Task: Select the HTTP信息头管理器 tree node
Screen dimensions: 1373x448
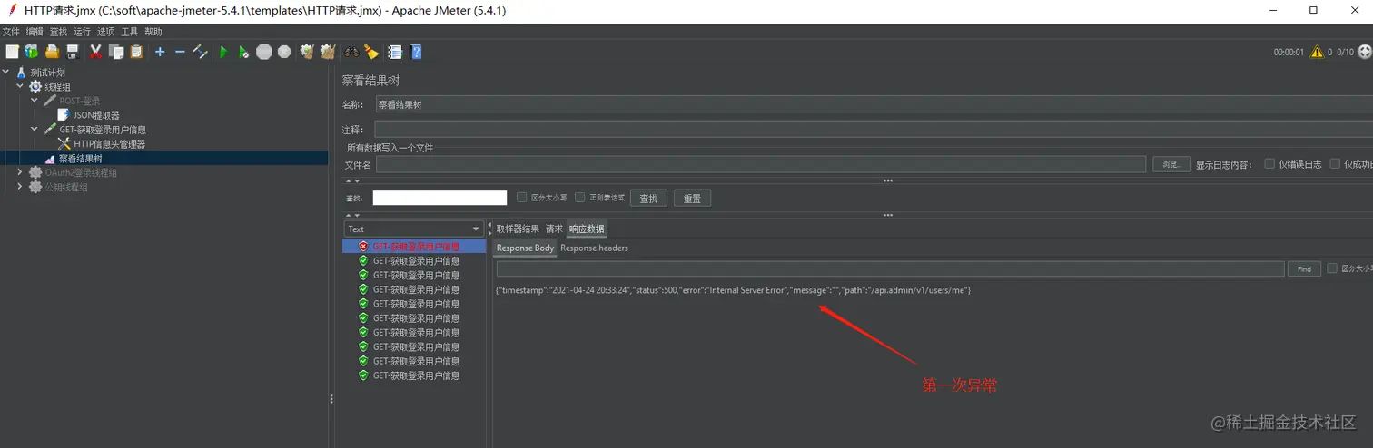Action: [x=109, y=143]
